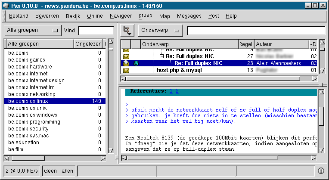Select the be.comp.internet.design group

pyautogui.click(x=55, y=81)
